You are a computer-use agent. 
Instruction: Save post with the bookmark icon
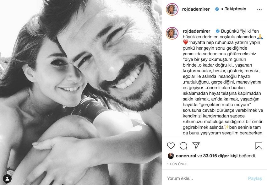pyautogui.click(x=259, y=146)
